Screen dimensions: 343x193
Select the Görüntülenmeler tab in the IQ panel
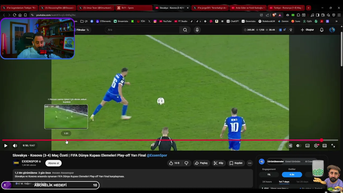click(x=275, y=162)
